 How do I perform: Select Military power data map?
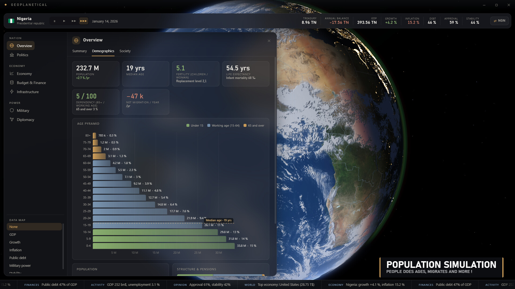pos(34,266)
